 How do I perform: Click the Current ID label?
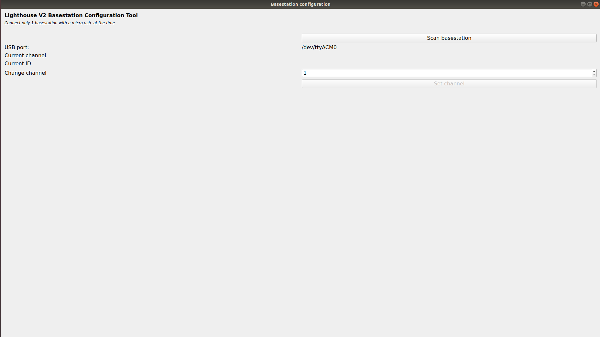point(18,64)
